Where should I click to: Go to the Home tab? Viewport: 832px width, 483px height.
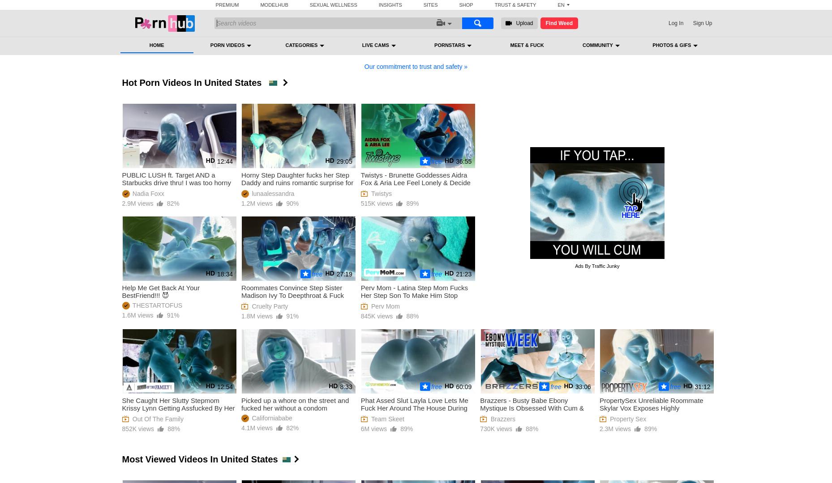click(157, 45)
